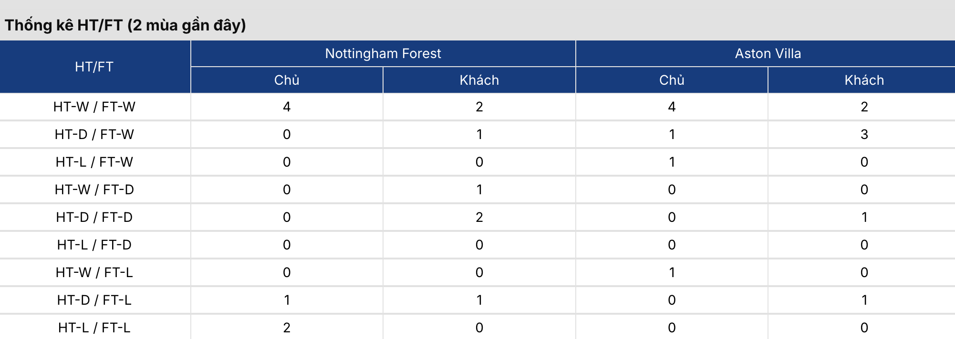
Task: Click the HT-D / FT-L row label
Action: pos(94,300)
